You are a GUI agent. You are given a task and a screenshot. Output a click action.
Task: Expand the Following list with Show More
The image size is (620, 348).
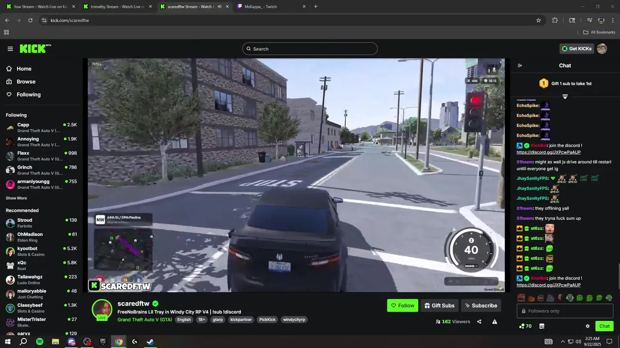tap(16, 198)
